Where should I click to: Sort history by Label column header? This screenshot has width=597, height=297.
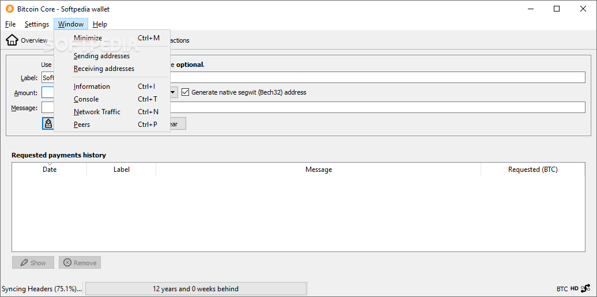122,170
